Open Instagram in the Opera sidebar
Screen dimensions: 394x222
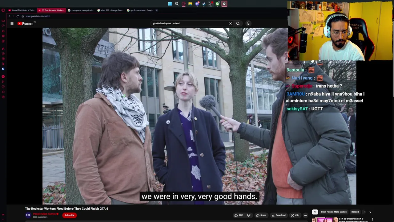pos(3,59)
